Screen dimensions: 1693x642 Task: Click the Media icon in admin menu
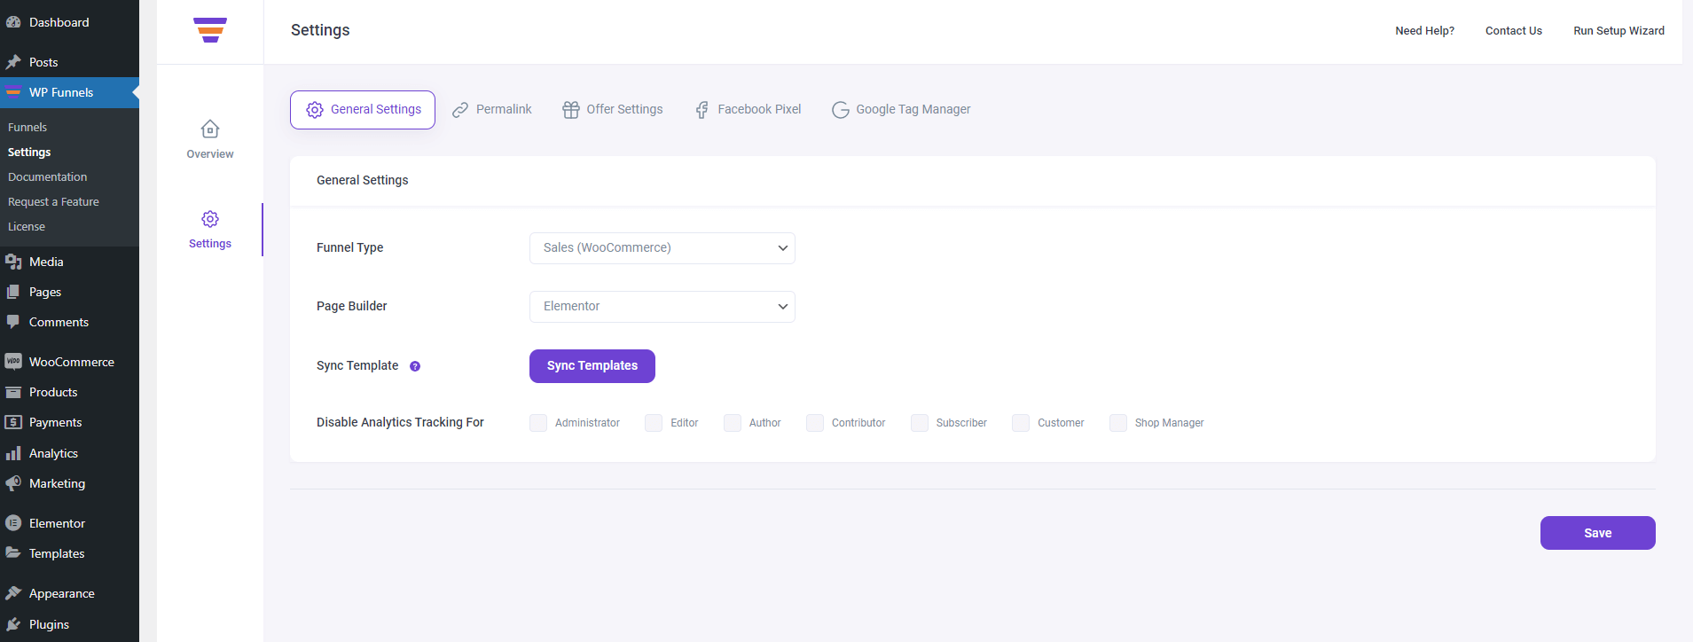[13, 262]
